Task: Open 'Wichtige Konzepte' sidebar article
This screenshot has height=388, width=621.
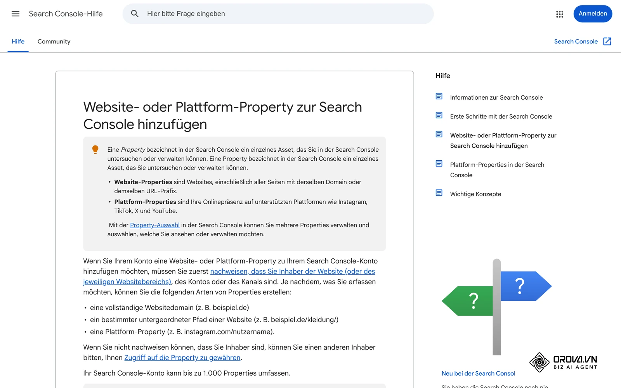Action: click(475, 194)
